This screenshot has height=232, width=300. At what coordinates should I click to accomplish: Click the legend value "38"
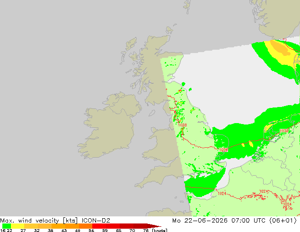[51, 231]
